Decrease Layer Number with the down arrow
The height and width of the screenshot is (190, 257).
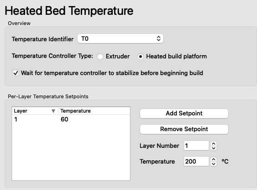pyautogui.click(x=213, y=148)
